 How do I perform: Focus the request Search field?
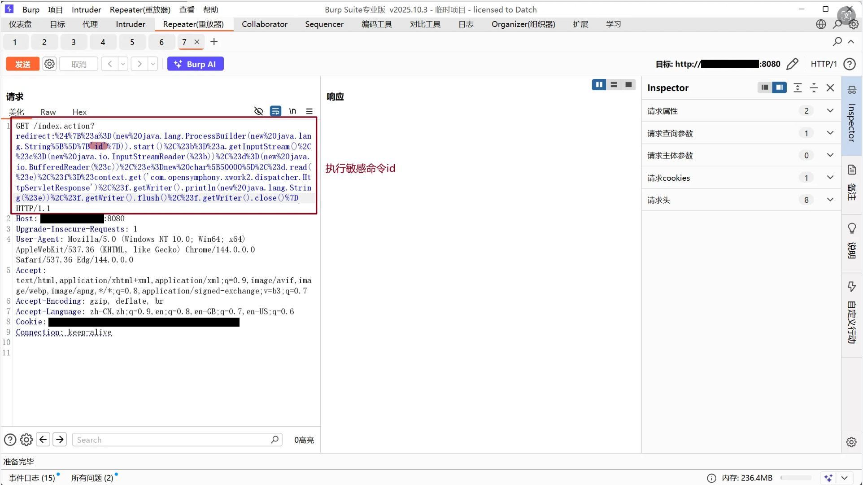tap(177, 440)
